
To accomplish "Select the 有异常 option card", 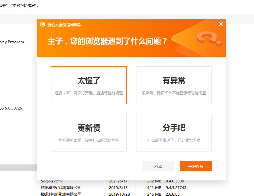I will pyautogui.click(x=174, y=85).
